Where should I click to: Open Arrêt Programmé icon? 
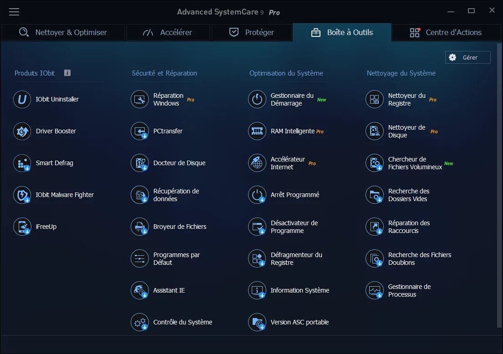point(257,195)
